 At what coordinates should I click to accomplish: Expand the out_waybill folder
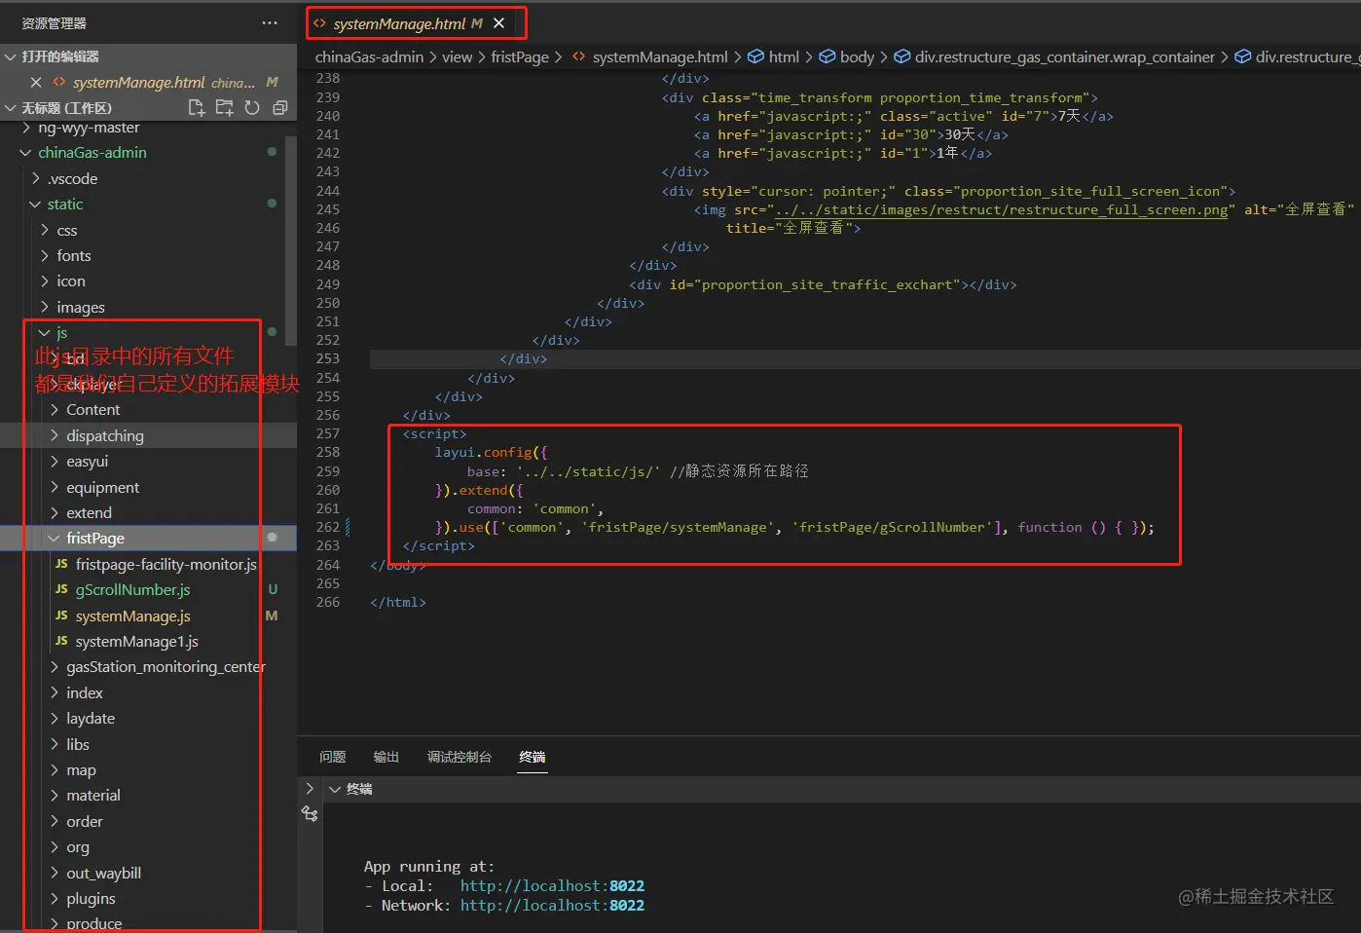(55, 874)
